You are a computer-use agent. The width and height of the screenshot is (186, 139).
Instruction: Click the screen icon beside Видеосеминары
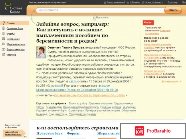pos(3,49)
